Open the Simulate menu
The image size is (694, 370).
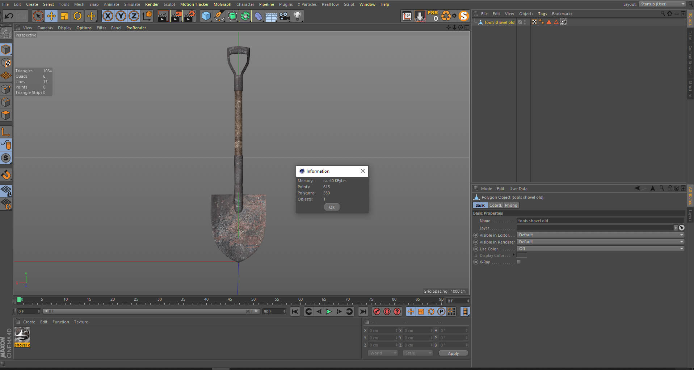(x=132, y=4)
